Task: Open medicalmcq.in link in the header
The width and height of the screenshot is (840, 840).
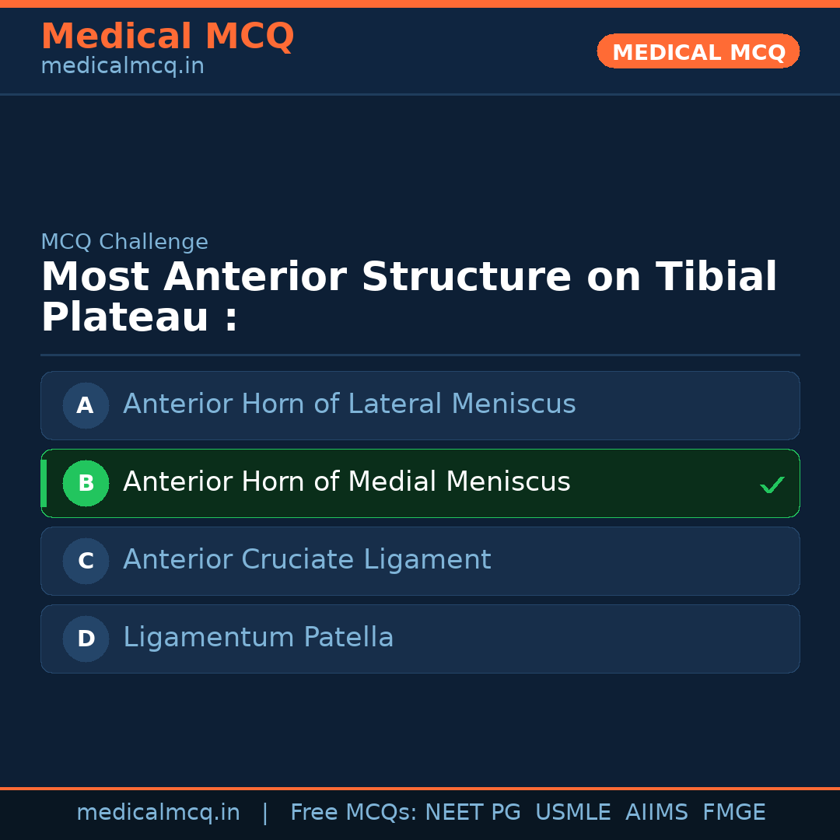Action: pyautogui.click(x=122, y=67)
